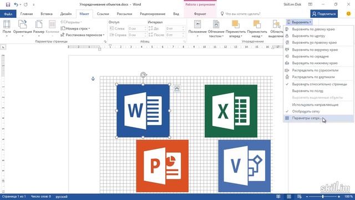Toggle Выровнять относительно страницы option
This screenshot has width=355, height=200.
coord(318,84)
